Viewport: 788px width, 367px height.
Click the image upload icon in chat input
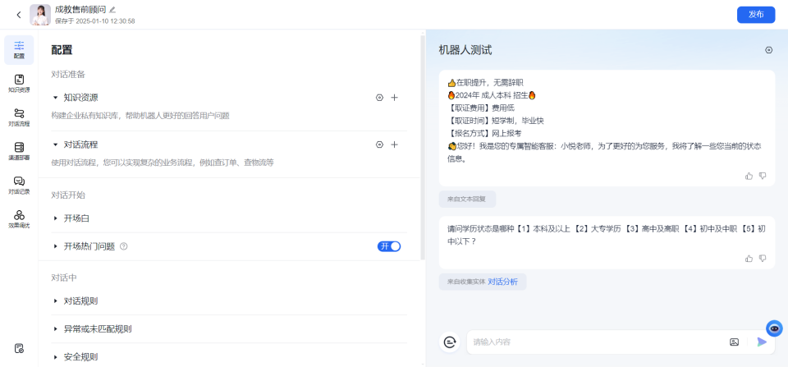pyautogui.click(x=734, y=342)
